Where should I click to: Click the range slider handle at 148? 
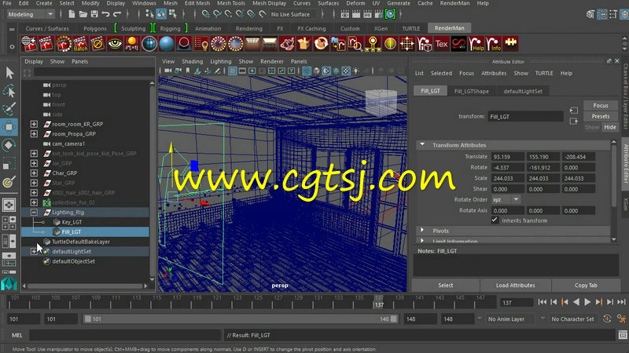coord(394,319)
